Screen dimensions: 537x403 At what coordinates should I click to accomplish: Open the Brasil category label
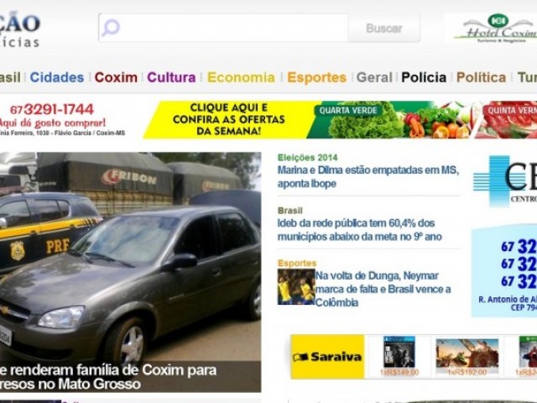pos(289,211)
